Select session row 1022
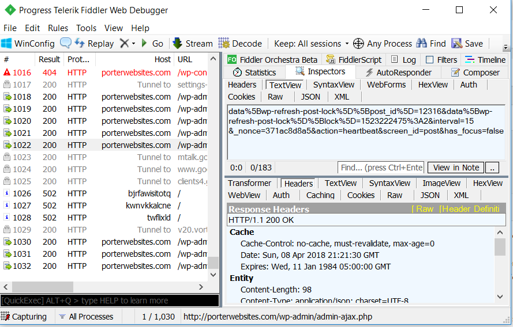This screenshot has width=513, height=327. coord(104,145)
